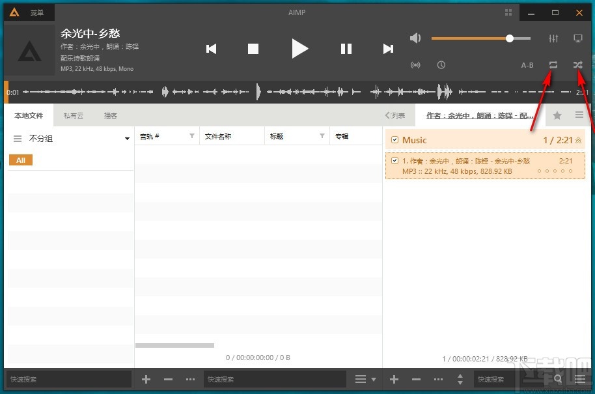Open quick search magnifier in playlist
595x394 pixels.
click(x=558, y=378)
